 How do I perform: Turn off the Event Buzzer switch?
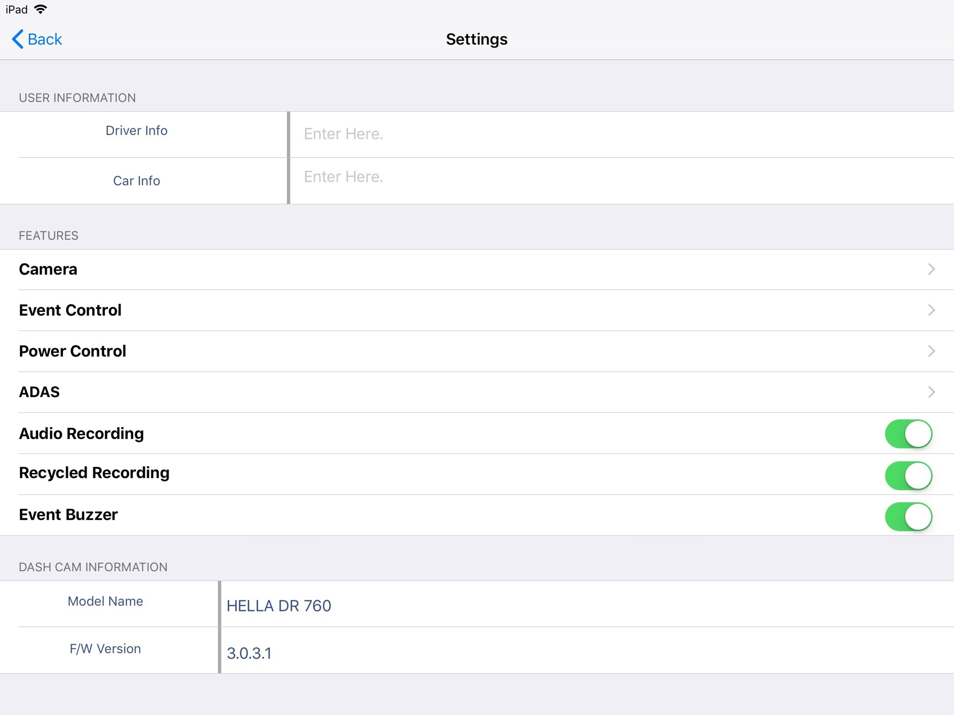(909, 516)
